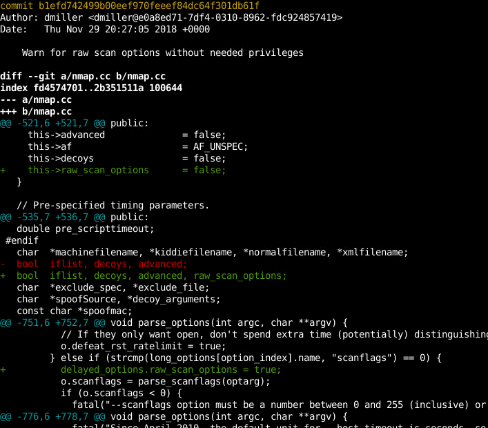This screenshot has height=428, width=488.
Task: Click the Pre-specified timing parameters comment
Action: click(x=113, y=205)
